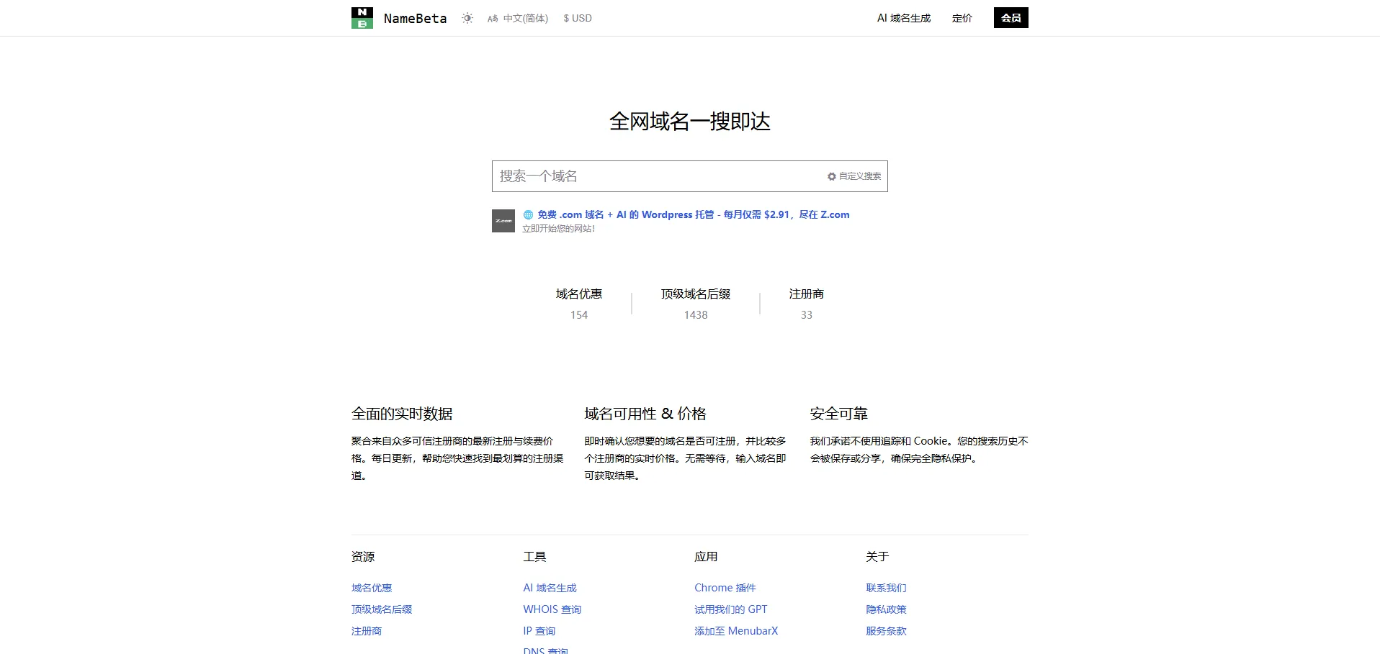Open AI 域名生成 in top navigation
Viewport: 1380px width, 654px height.
pos(903,18)
